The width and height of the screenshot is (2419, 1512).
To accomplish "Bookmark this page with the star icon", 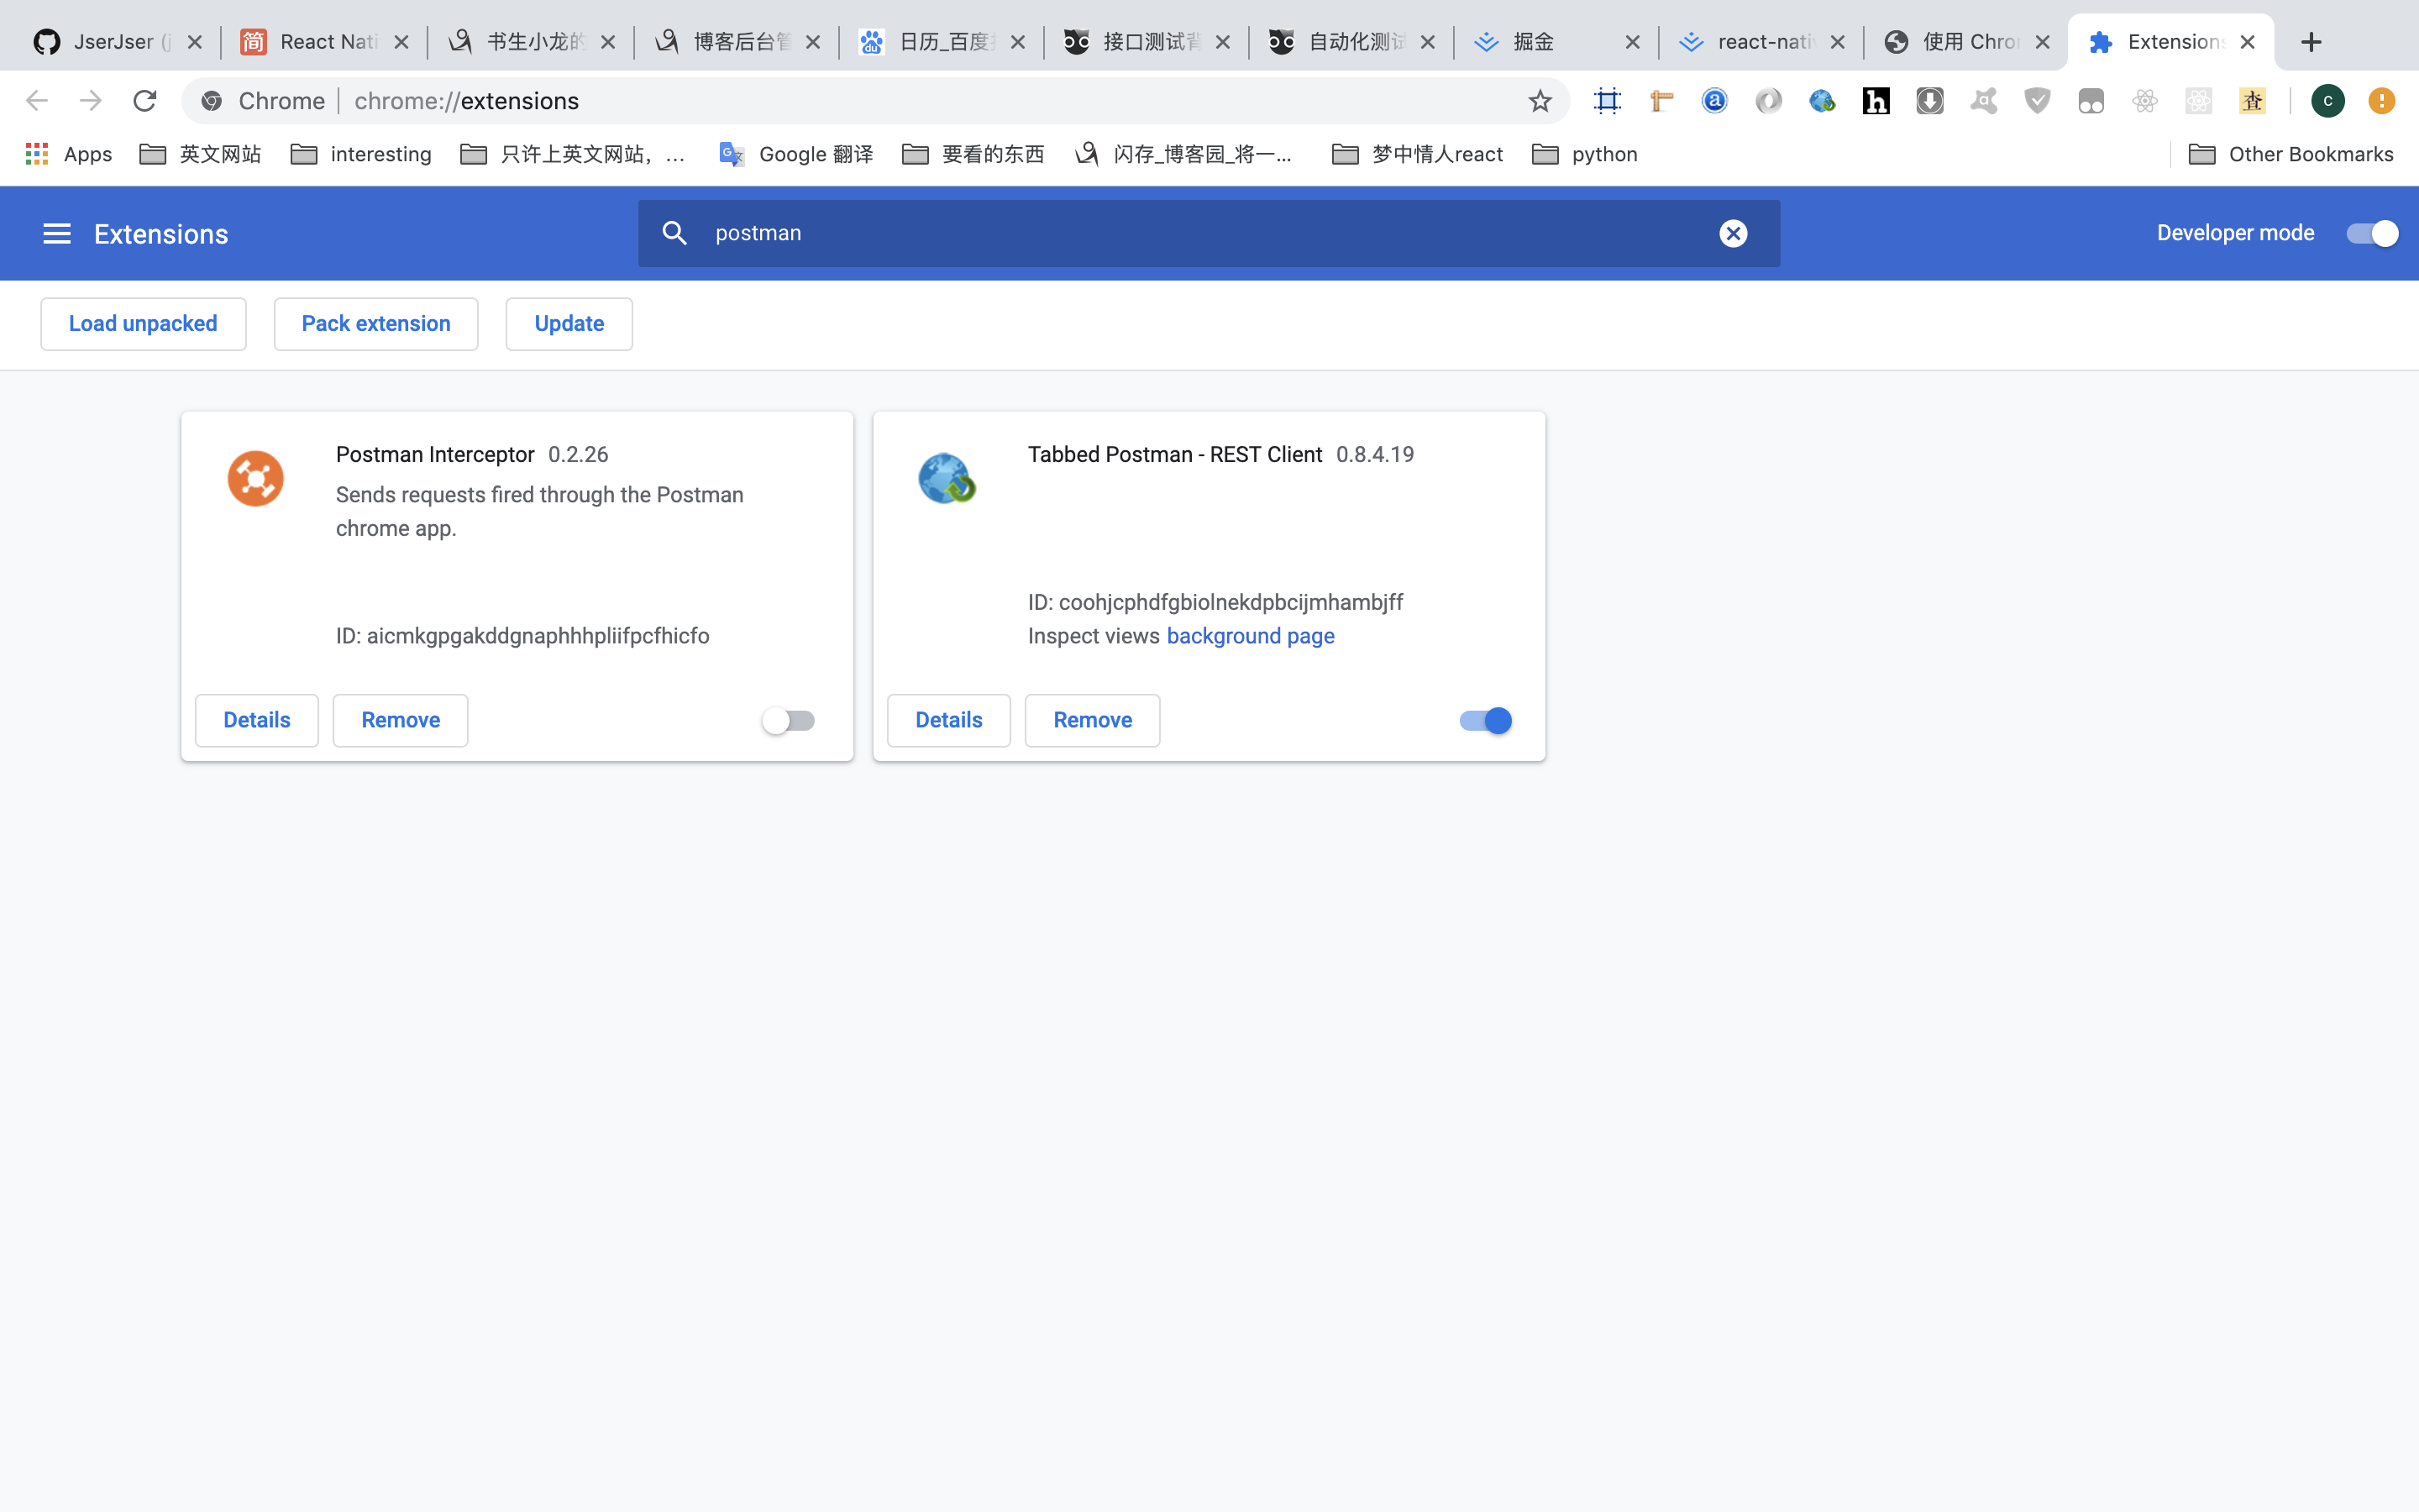I will (x=1540, y=101).
